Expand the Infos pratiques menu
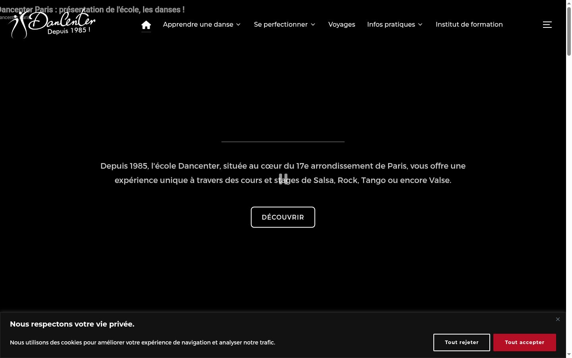The width and height of the screenshot is (572, 358). click(395, 25)
